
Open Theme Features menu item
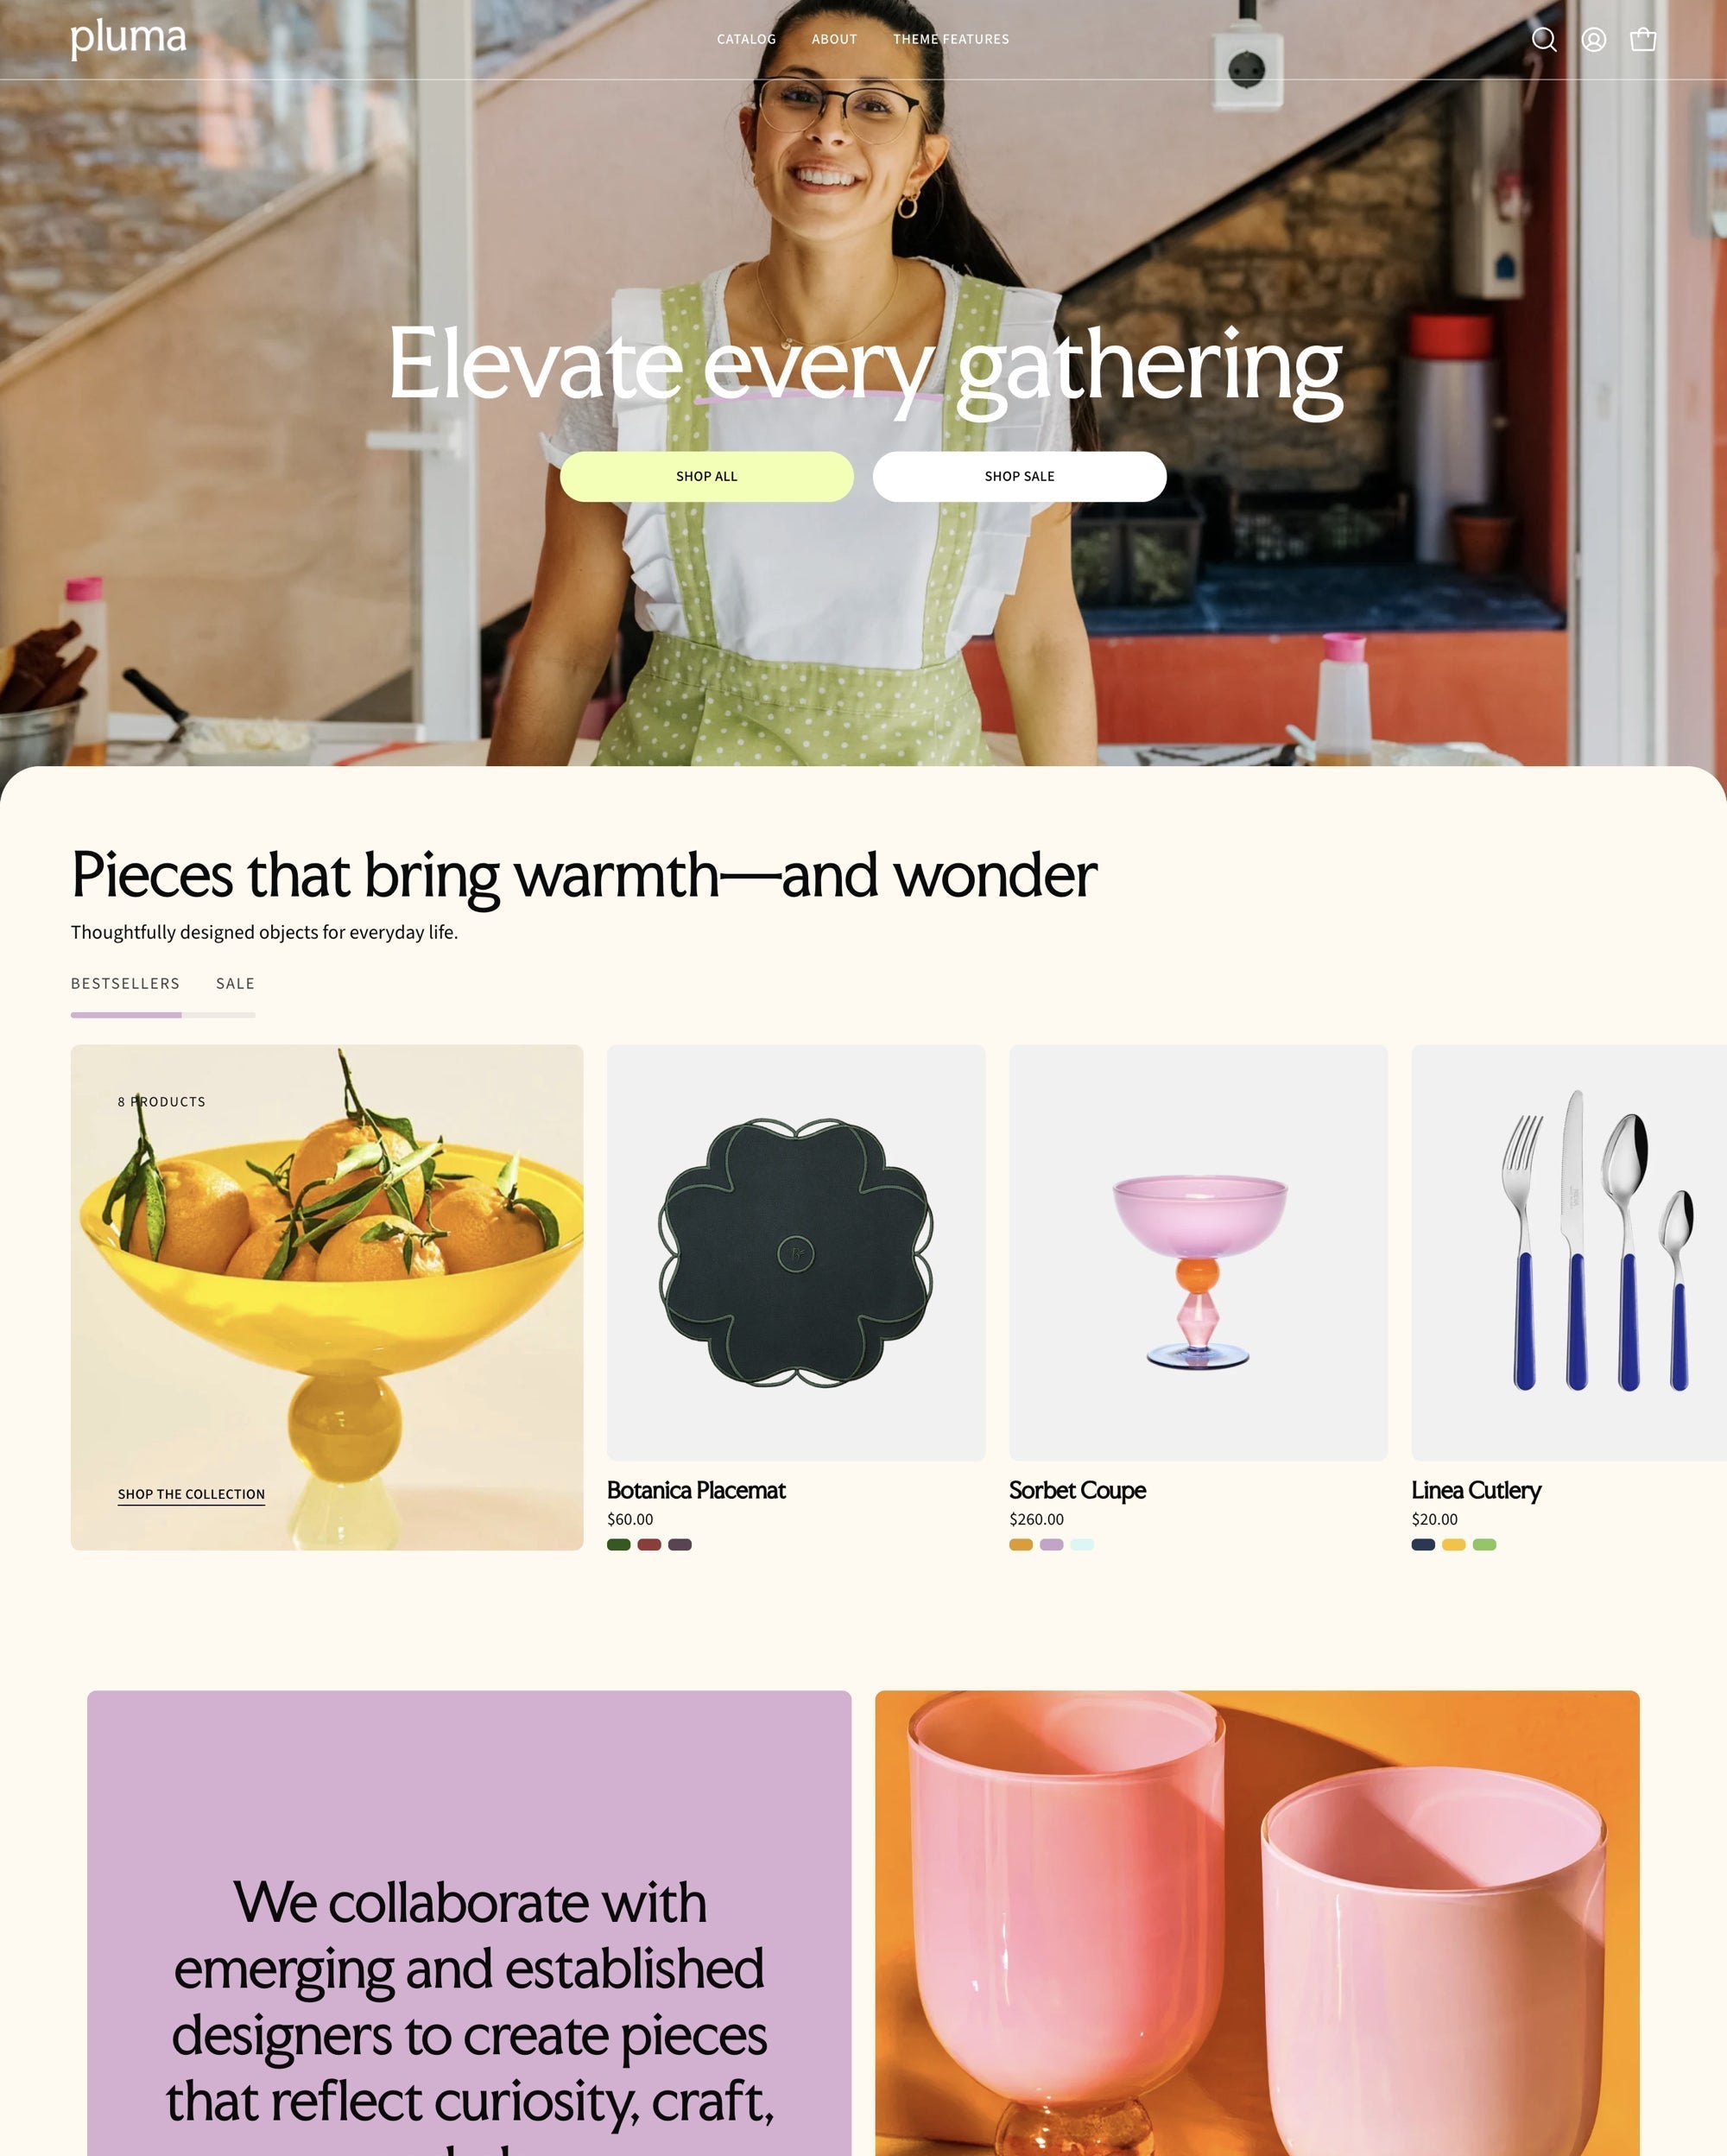[x=952, y=39]
